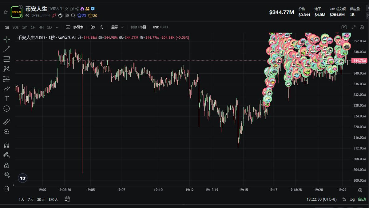Take a chart snapshot with camera icon
This screenshot has width=369, height=208.
(344, 27)
